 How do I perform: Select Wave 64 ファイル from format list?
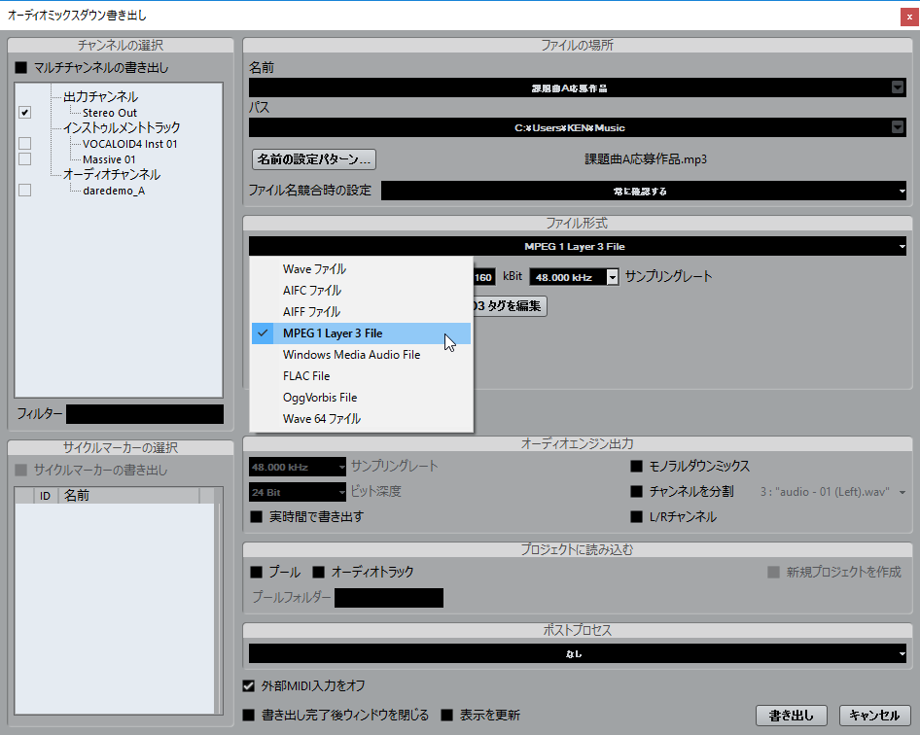(361, 419)
